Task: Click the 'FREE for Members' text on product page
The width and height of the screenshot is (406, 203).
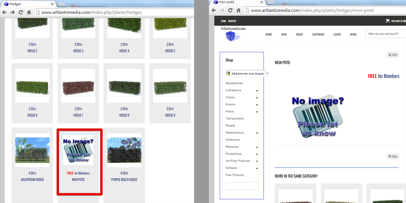Action: [x=383, y=76]
